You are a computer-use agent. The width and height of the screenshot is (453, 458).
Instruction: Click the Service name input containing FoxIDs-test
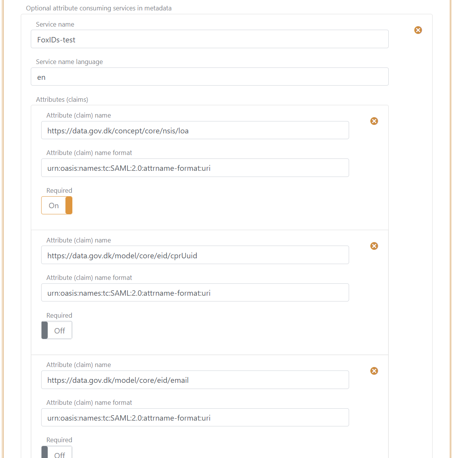pyautogui.click(x=209, y=39)
